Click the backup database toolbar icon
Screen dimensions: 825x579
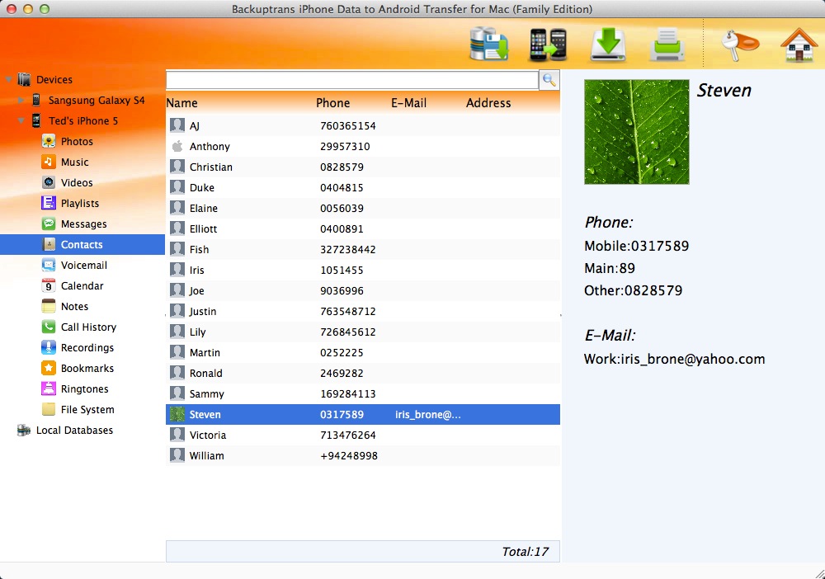(x=488, y=45)
